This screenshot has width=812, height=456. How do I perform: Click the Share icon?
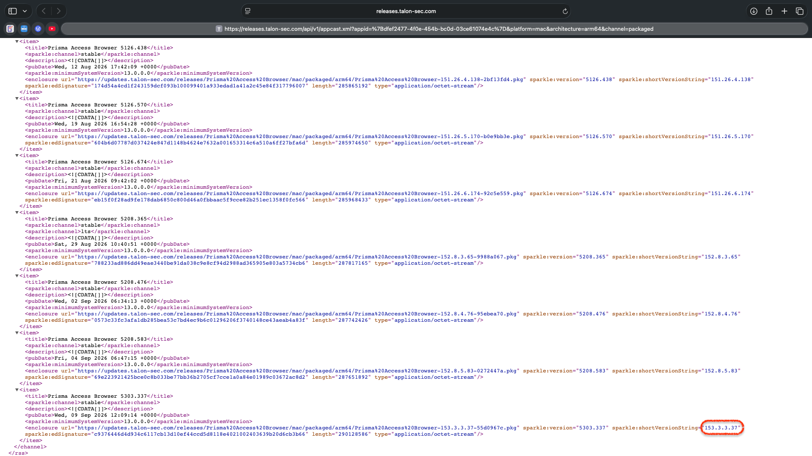[x=769, y=11]
